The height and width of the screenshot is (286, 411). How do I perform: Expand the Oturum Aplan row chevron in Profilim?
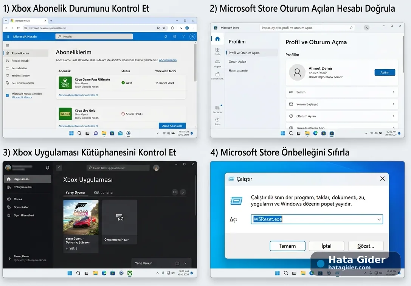(394, 116)
